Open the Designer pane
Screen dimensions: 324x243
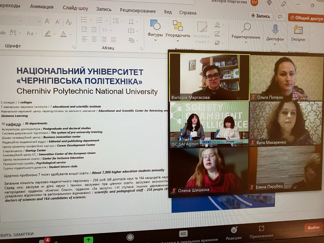(298, 30)
